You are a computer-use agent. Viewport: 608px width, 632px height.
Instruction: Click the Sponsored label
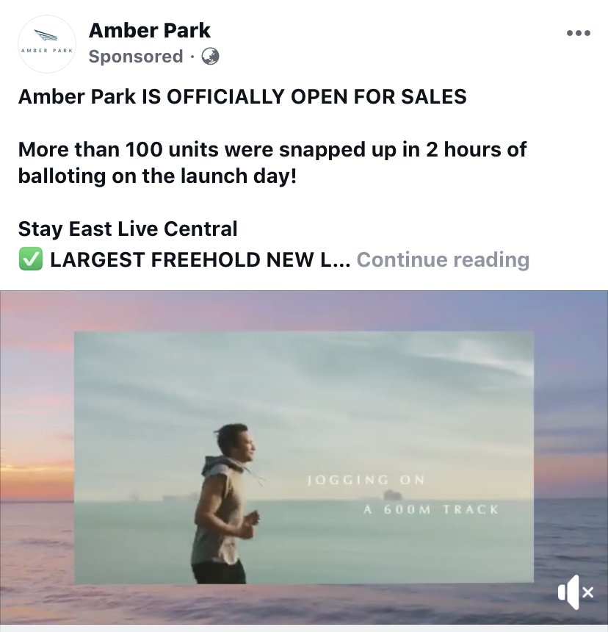tap(136, 57)
